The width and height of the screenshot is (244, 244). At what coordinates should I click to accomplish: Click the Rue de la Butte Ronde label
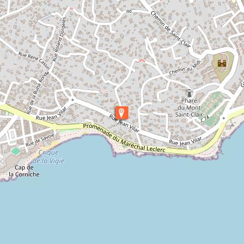coord(38,93)
